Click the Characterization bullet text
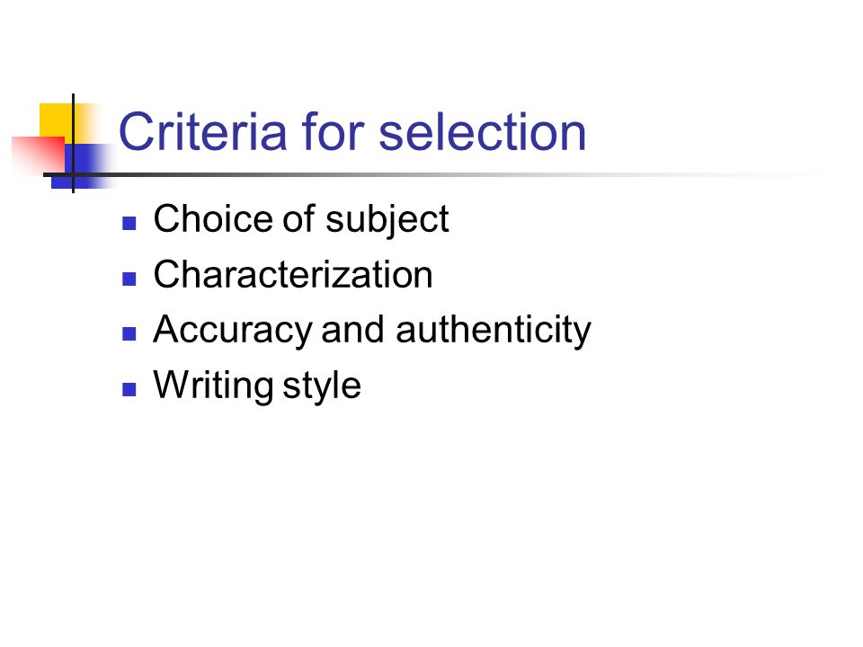The image size is (863, 647). point(293,274)
